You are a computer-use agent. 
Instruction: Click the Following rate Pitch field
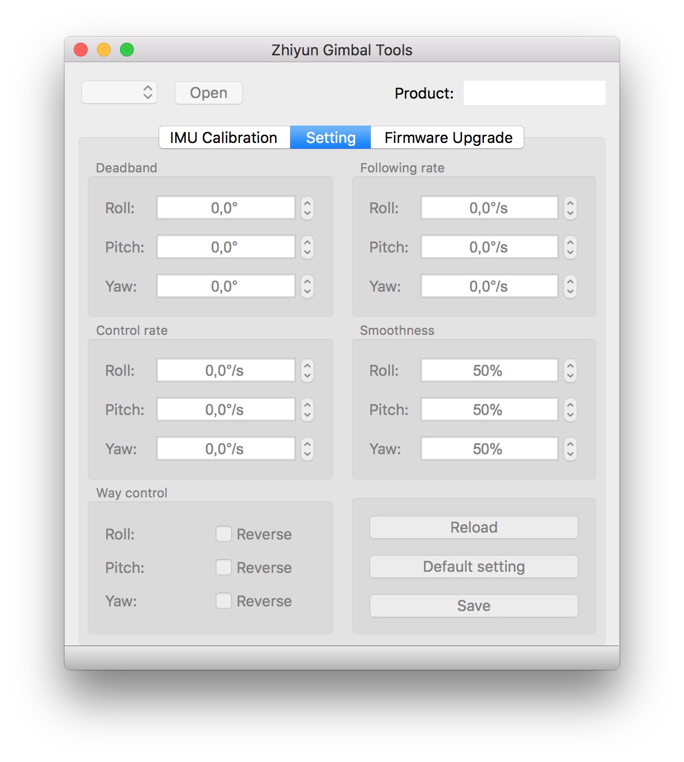pos(489,247)
